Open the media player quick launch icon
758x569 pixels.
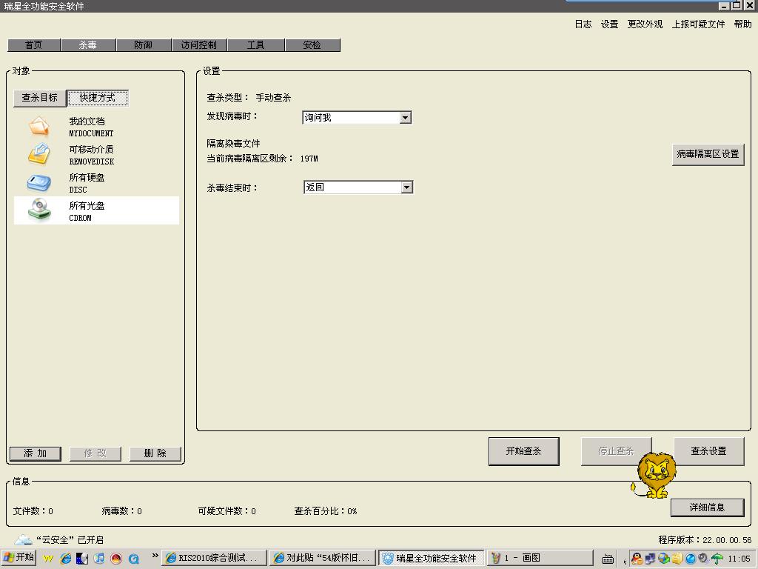[82, 559]
